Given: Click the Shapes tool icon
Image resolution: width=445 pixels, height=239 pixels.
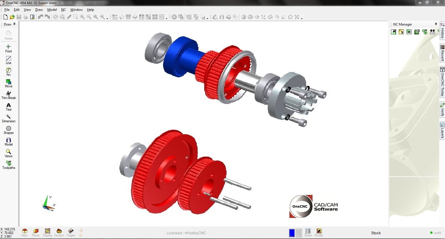Looking at the screenshot, I should pos(8,130).
